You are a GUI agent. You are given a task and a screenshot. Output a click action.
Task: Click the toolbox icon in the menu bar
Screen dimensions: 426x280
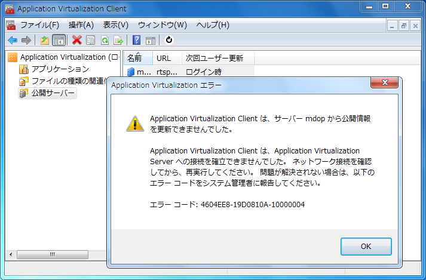[x=11, y=25]
